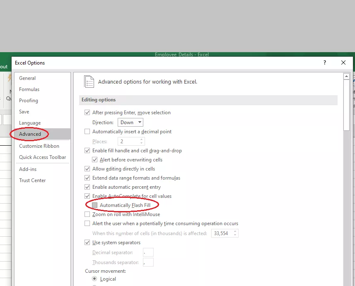This screenshot has height=286, width=355.
Task: Toggle Enable AutoComplete for cell values
Action: point(87,196)
